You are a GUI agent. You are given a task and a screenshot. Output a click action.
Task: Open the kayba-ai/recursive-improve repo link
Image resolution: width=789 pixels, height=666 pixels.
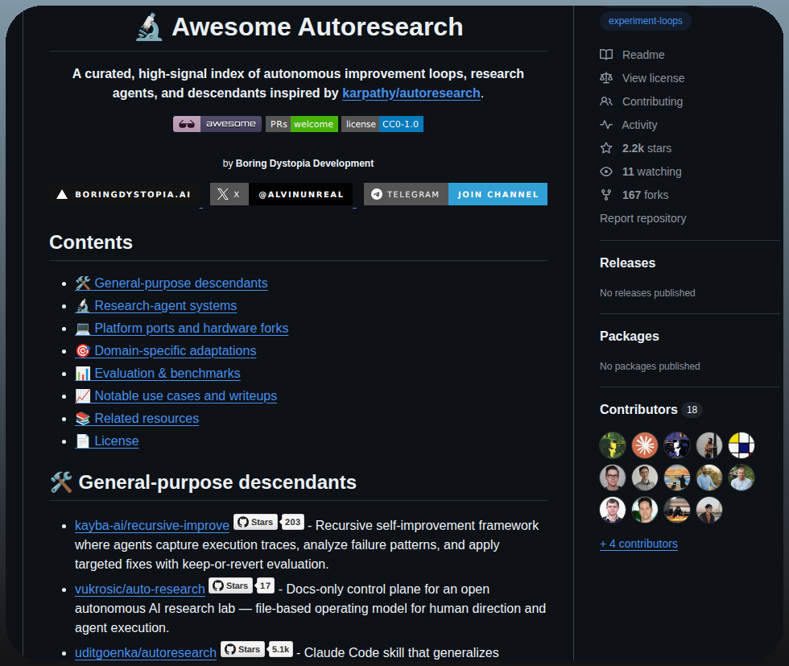152,526
